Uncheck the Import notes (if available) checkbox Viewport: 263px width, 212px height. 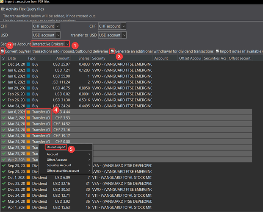point(217,51)
